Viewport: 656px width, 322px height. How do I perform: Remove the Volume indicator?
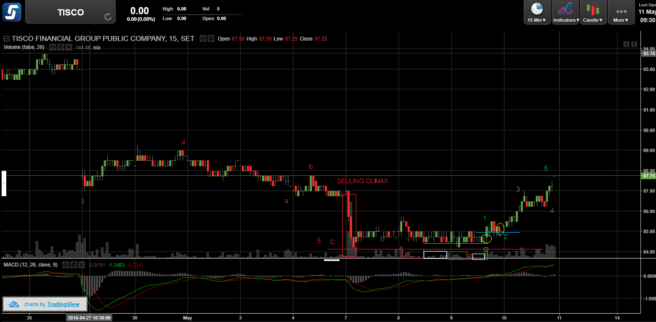coord(67,47)
